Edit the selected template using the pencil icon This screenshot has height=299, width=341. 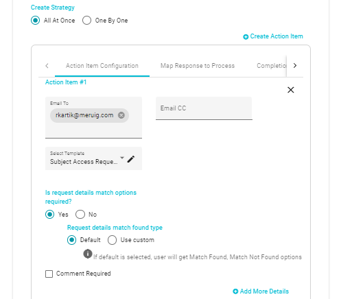click(131, 159)
